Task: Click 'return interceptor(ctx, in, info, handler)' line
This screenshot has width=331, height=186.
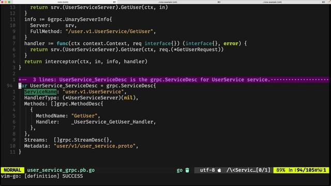Action: tap(86, 61)
